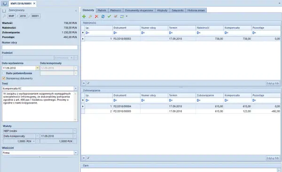282x172 pixels.
Task: Open the PLN currency dropdown
Action: coord(34,142)
